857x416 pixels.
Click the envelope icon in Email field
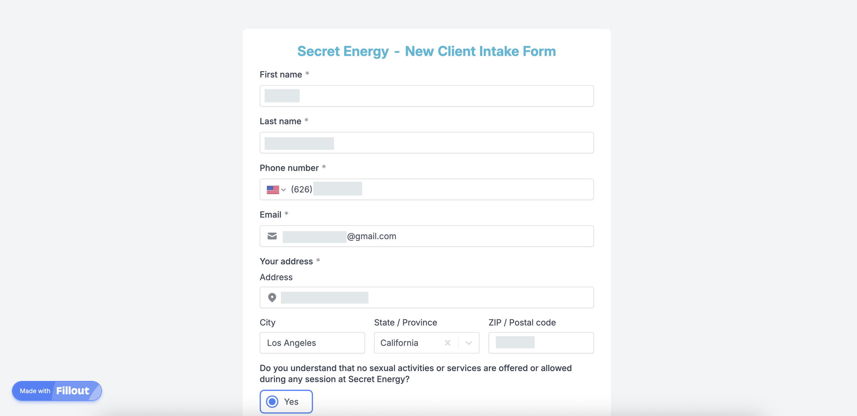[272, 236]
